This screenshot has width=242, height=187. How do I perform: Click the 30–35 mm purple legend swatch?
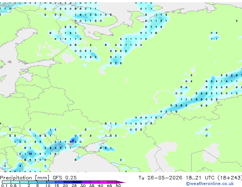point(86,182)
